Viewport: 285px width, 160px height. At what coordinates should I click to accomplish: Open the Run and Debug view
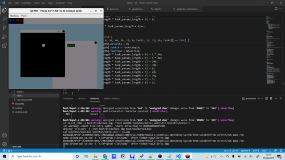point(4,36)
